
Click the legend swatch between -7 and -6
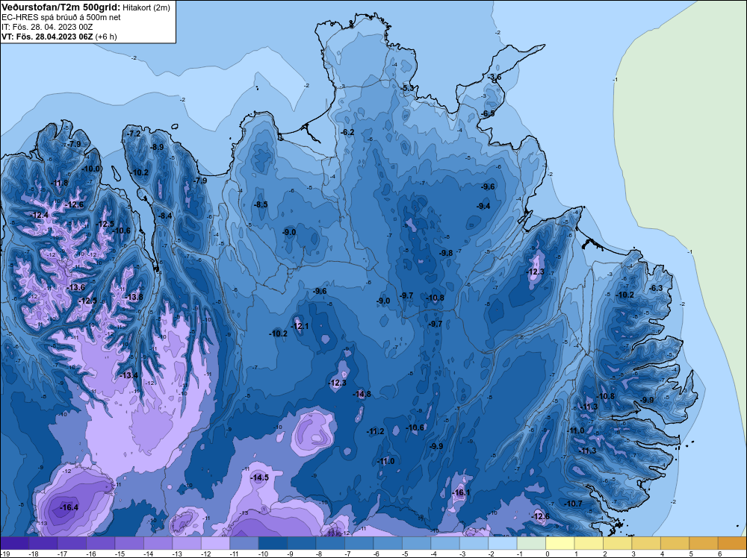click(359, 543)
